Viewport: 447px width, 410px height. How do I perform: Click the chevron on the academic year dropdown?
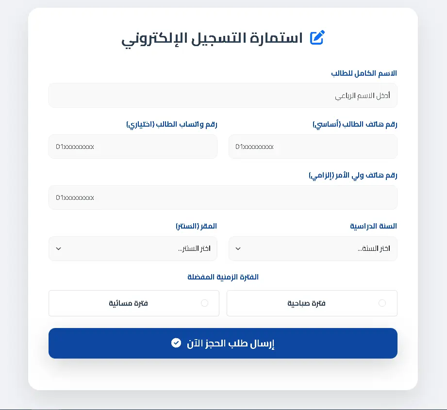pos(238,248)
